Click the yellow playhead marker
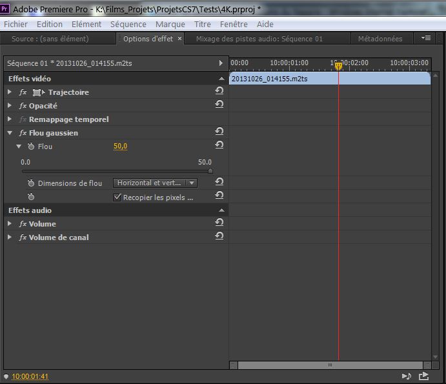Screen dimensions: 446x384 (x=338, y=66)
